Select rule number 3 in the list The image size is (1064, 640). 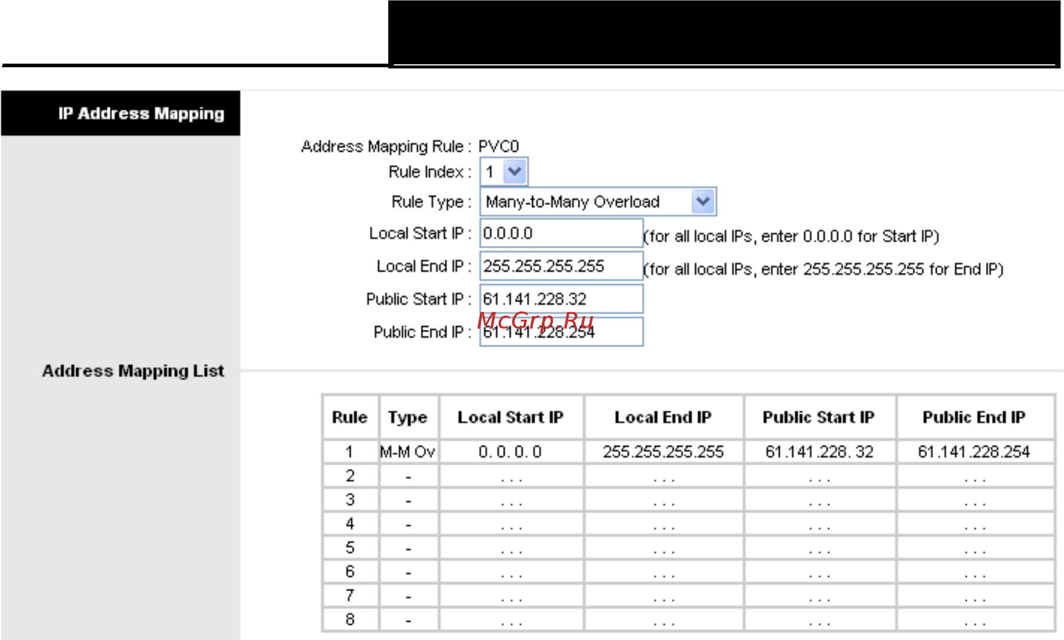tap(350, 500)
